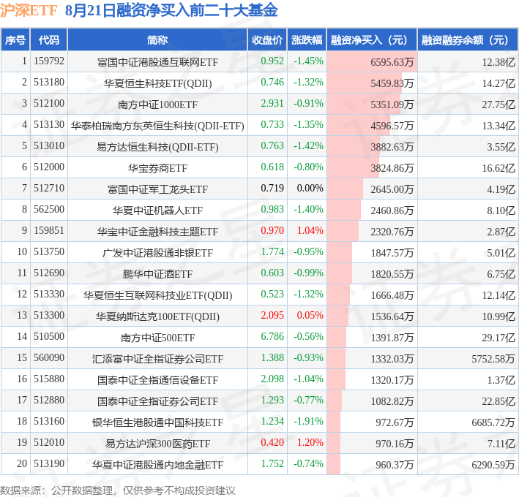Screen dimensions: 519x497
Task: Select 国泰中证全指通信设备ETF name
Action: (157, 380)
